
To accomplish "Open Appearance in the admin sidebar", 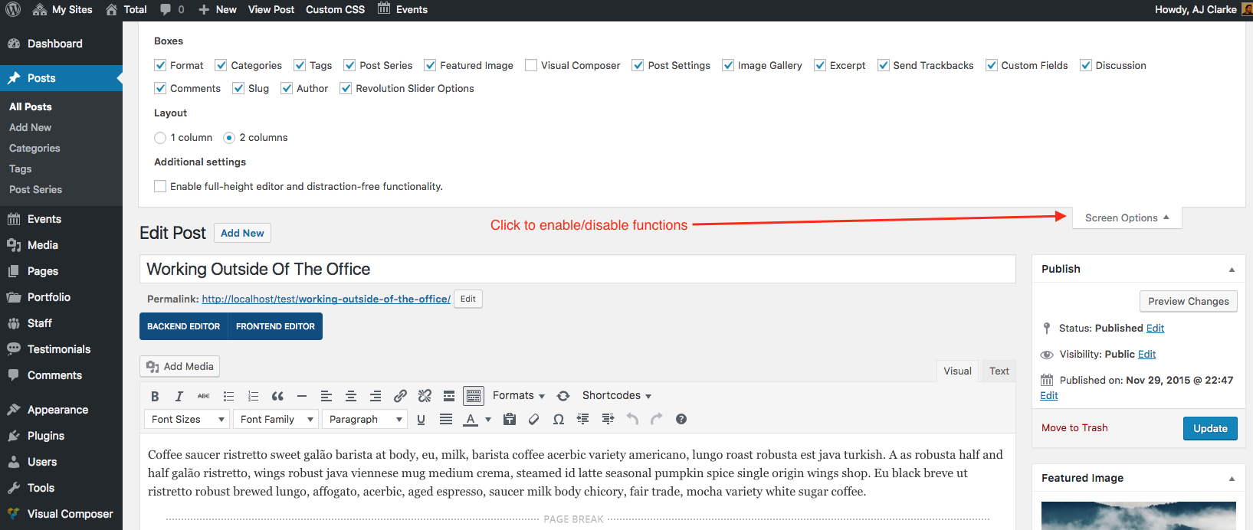I will coord(57,410).
